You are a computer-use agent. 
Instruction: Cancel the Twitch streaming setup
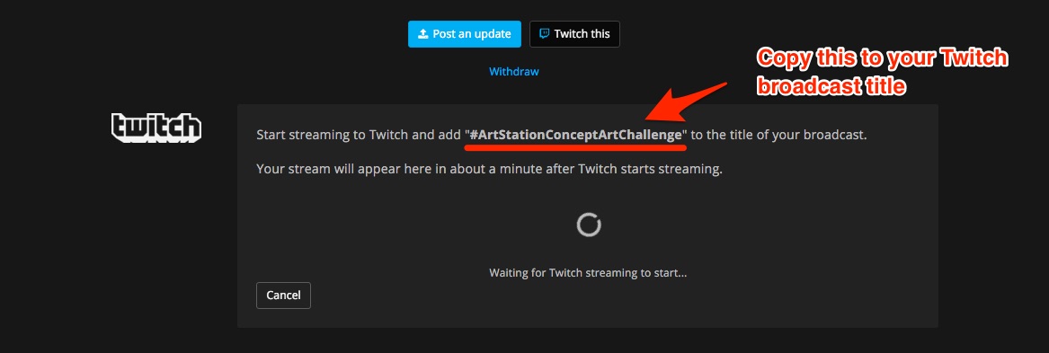pos(284,296)
